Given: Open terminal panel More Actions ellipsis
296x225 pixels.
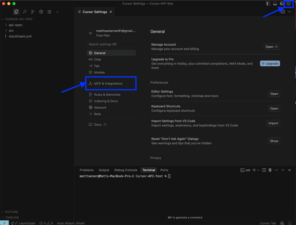Looking at the screenshot, I should pos(276,170).
